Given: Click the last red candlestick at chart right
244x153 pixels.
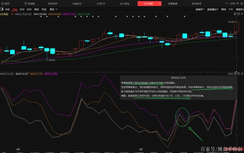Looking at the screenshot, I should point(237,27).
